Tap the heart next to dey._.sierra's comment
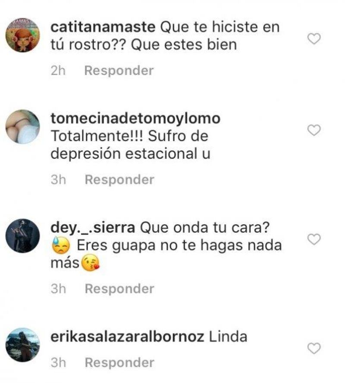Screen dimensions: 345x383 314,239
